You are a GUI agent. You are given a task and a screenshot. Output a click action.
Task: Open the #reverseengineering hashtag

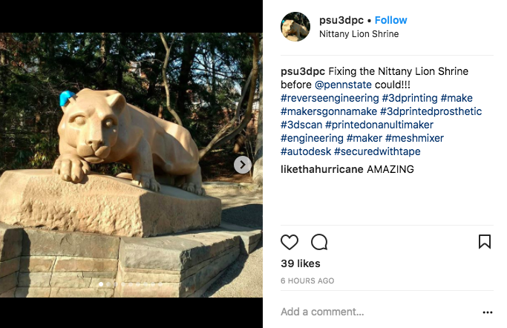pyautogui.click(x=329, y=98)
